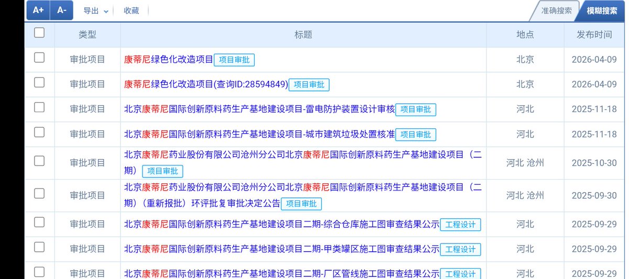Check the box for 甲类罐区施工图审查 row
The image size is (629, 279).
(x=39, y=248)
